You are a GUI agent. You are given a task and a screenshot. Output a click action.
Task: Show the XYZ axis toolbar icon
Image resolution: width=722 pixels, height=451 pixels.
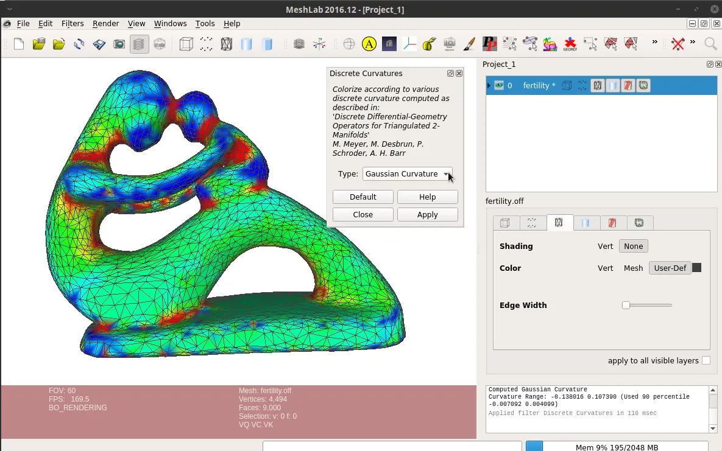319,44
